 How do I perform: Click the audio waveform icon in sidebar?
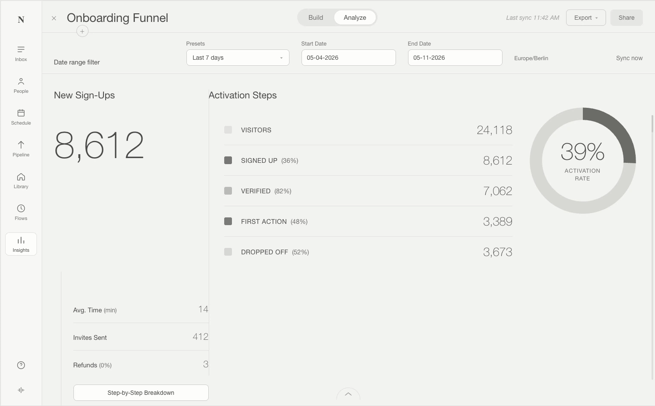coord(21,390)
